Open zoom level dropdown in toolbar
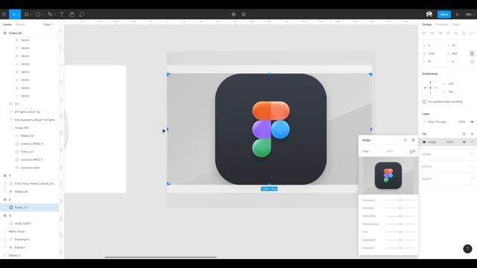The image size is (477, 268). point(470,14)
